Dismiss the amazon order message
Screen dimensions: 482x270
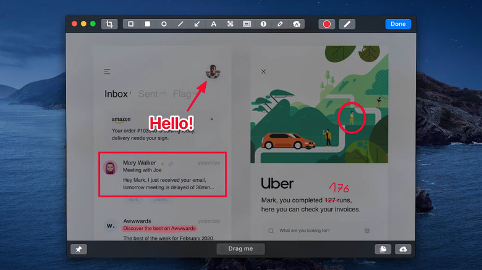(x=212, y=119)
